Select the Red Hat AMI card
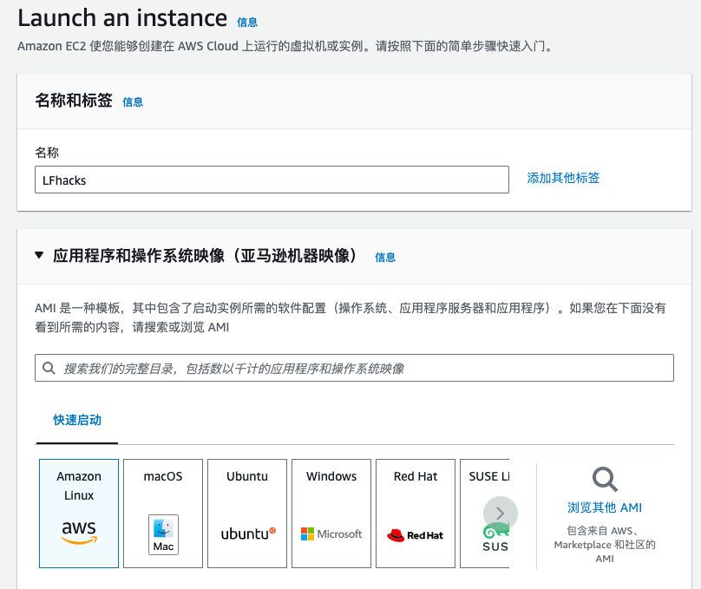 [416, 513]
